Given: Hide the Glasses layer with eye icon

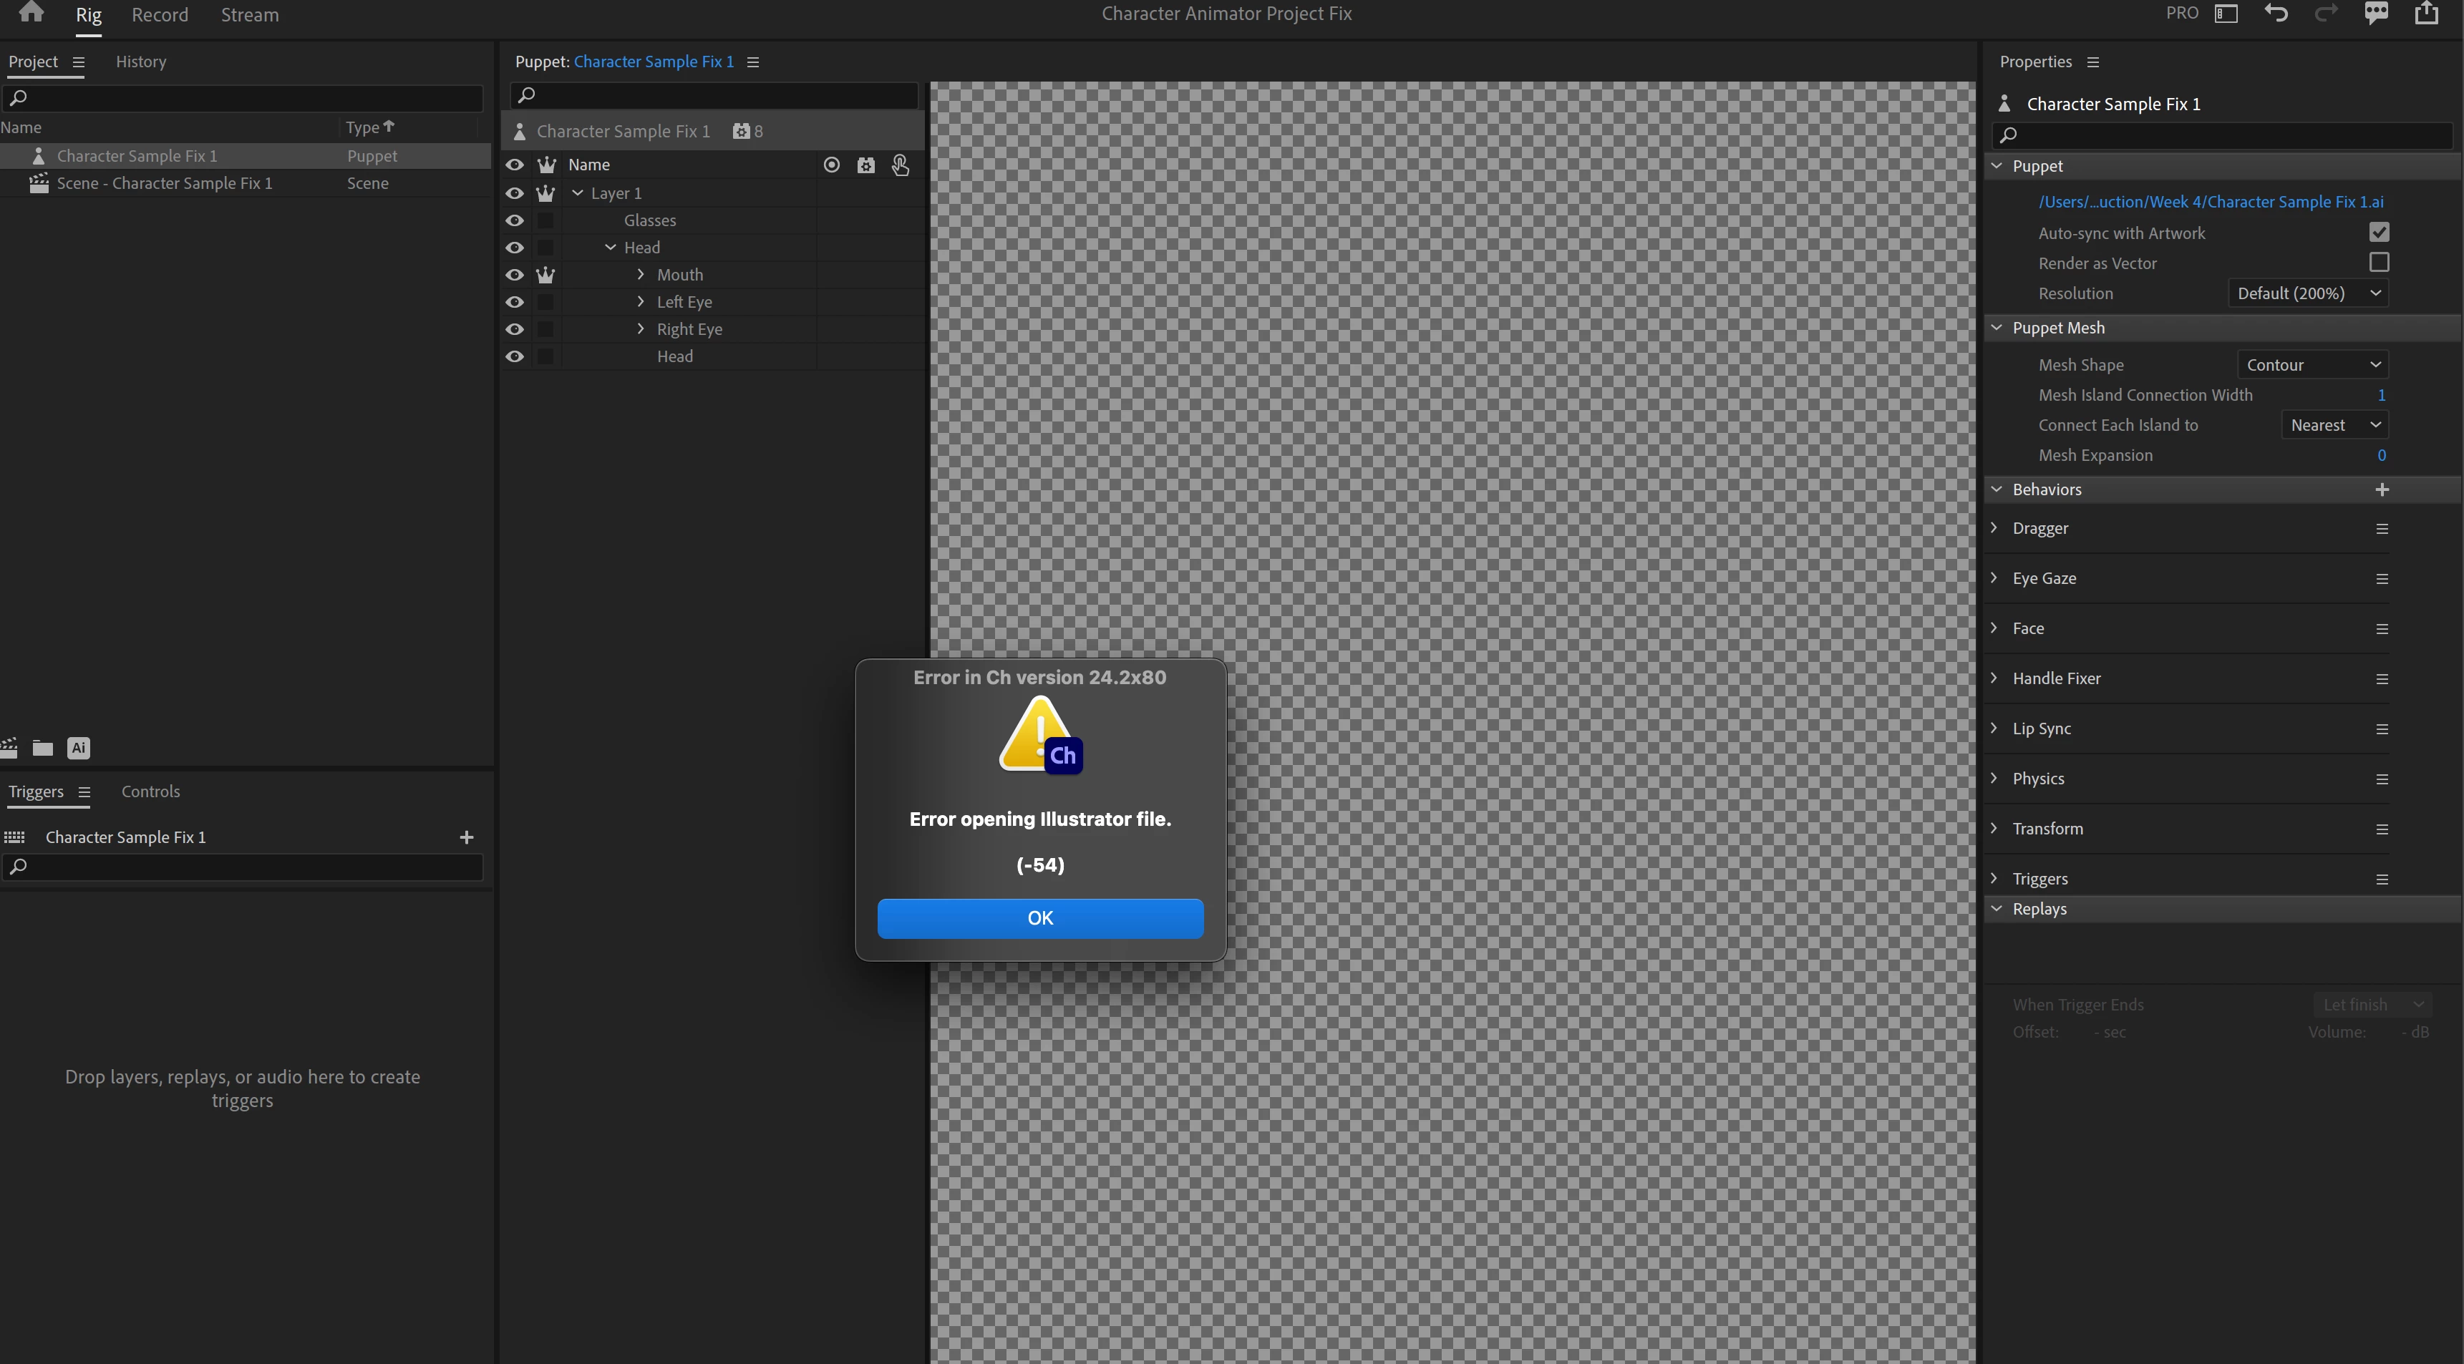Looking at the screenshot, I should (x=515, y=221).
